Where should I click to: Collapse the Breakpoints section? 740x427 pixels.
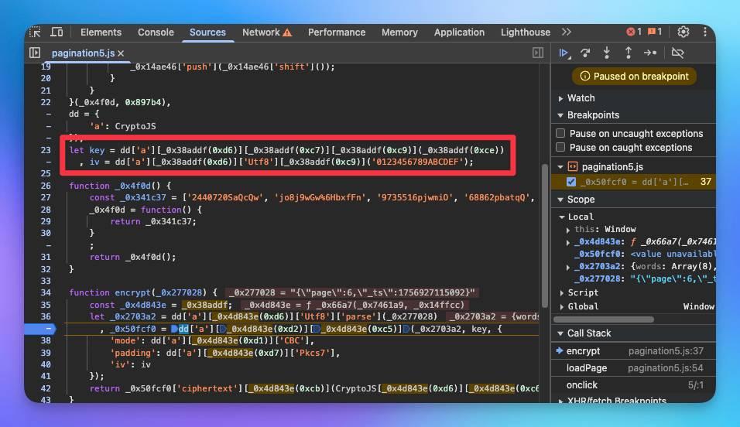[x=560, y=115]
